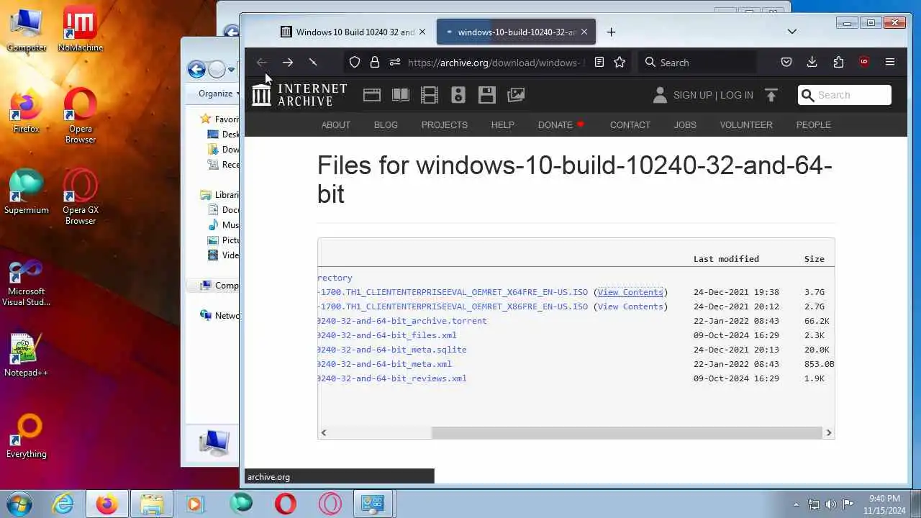921x518 pixels.
Task: Show site security padlock info
Action: click(375, 63)
